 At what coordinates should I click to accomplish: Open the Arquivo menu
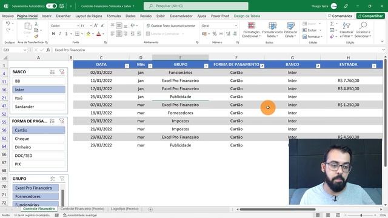8,16
